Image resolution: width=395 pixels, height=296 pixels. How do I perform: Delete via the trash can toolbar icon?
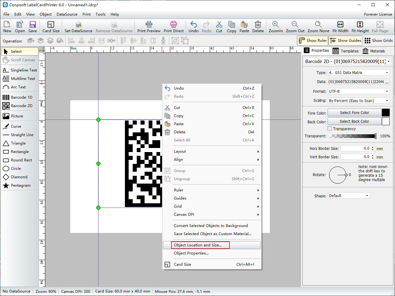point(258,27)
